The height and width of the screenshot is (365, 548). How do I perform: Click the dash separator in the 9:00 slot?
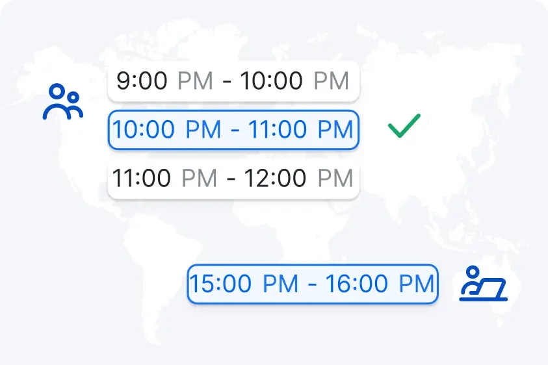tap(227, 82)
